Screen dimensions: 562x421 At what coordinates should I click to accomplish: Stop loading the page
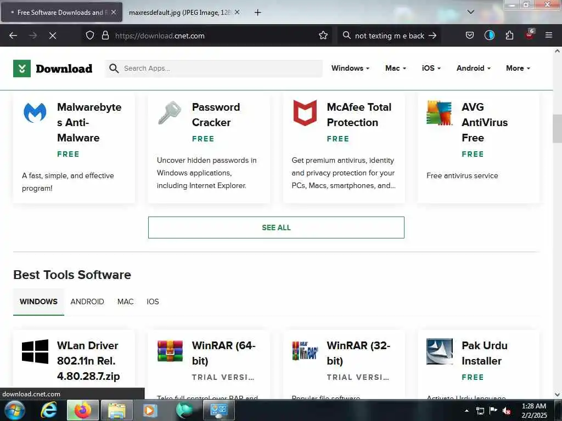coord(53,36)
